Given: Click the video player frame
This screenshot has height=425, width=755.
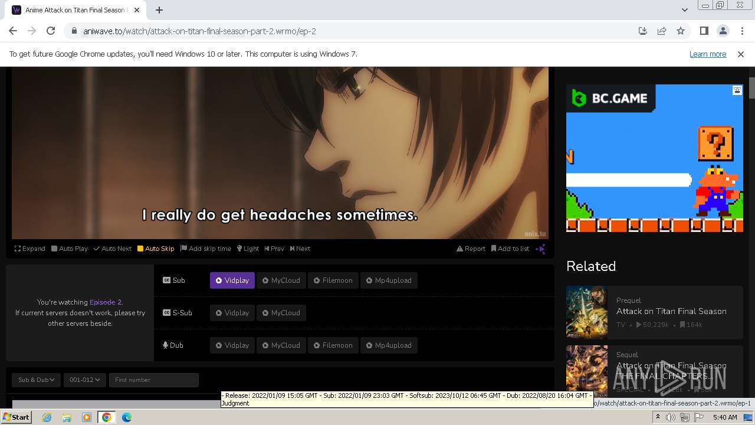Looking at the screenshot, I should [280, 153].
